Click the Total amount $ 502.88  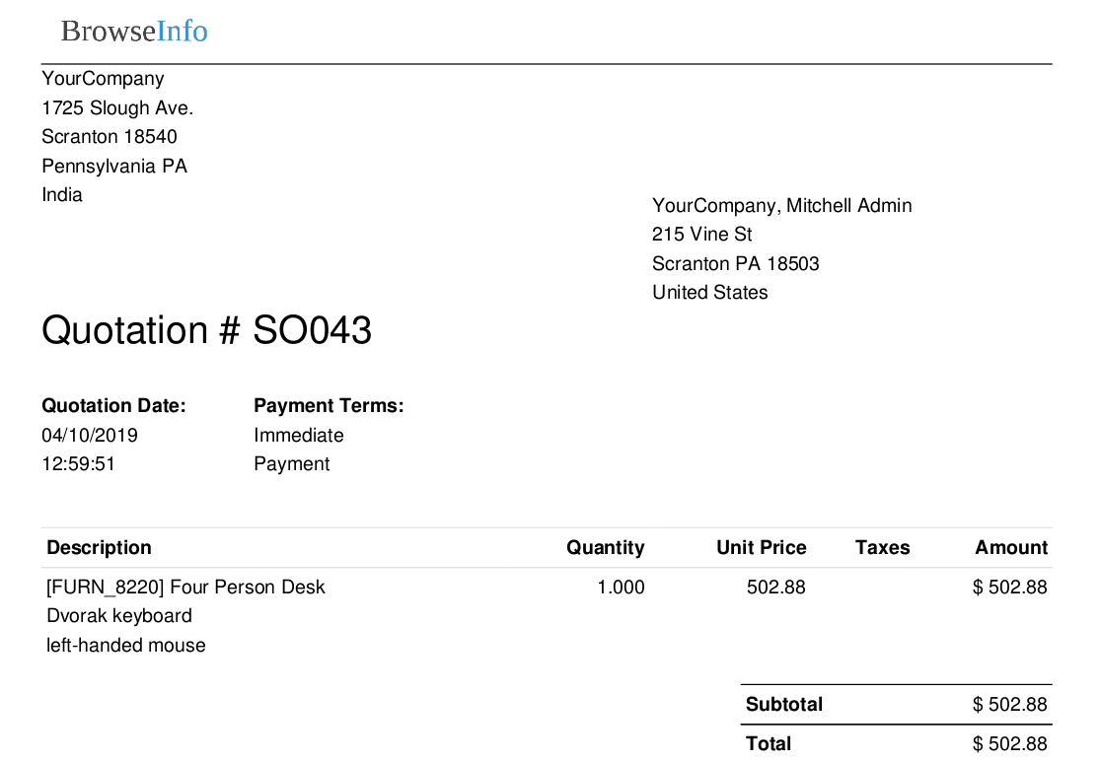[x=1009, y=744]
